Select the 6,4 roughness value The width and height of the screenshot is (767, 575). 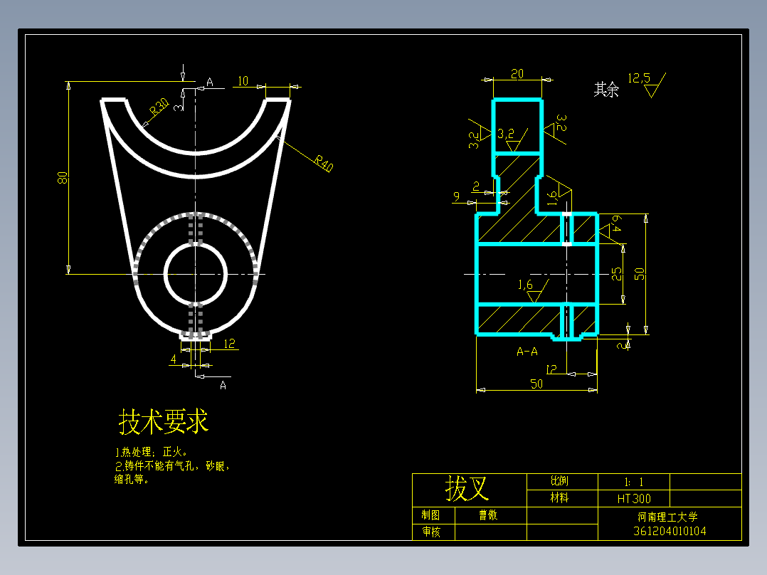click(615, 223)
